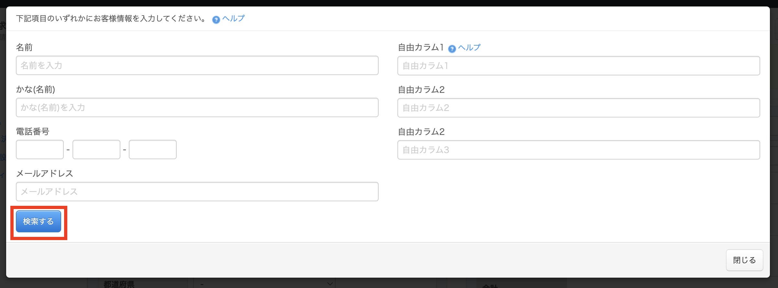Viewport: 778px width, 288px height.
Task: Click the かな(名前)を入力 field
Action: tap(197, 107)
